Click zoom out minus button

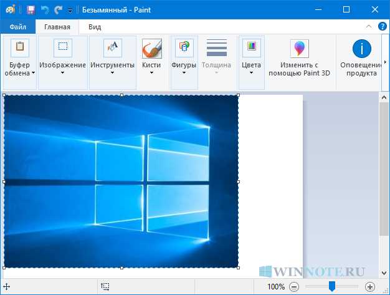[x=294, y=287]
